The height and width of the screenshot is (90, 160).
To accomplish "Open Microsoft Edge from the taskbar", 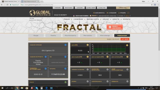I will pos(46,88).
